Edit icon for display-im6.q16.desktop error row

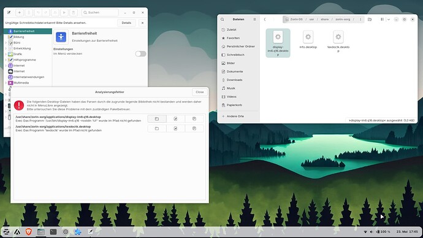[x=175, y=119]
